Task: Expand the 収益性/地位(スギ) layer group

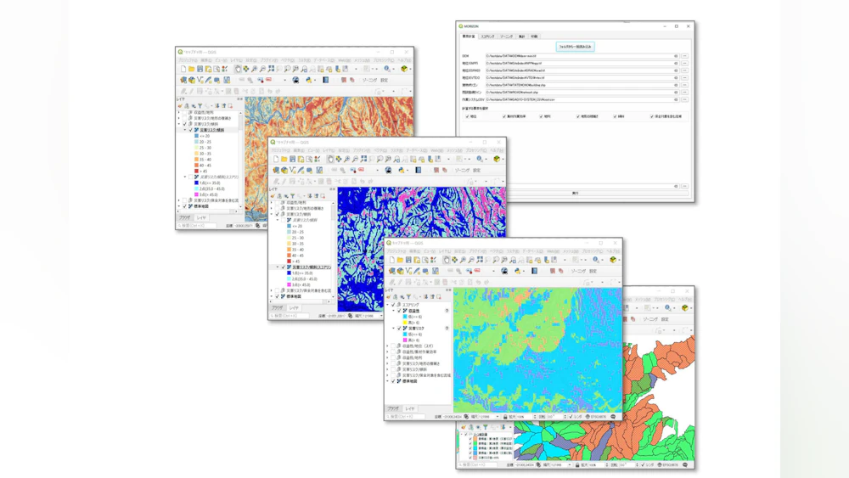Action: tap(388, 346)
